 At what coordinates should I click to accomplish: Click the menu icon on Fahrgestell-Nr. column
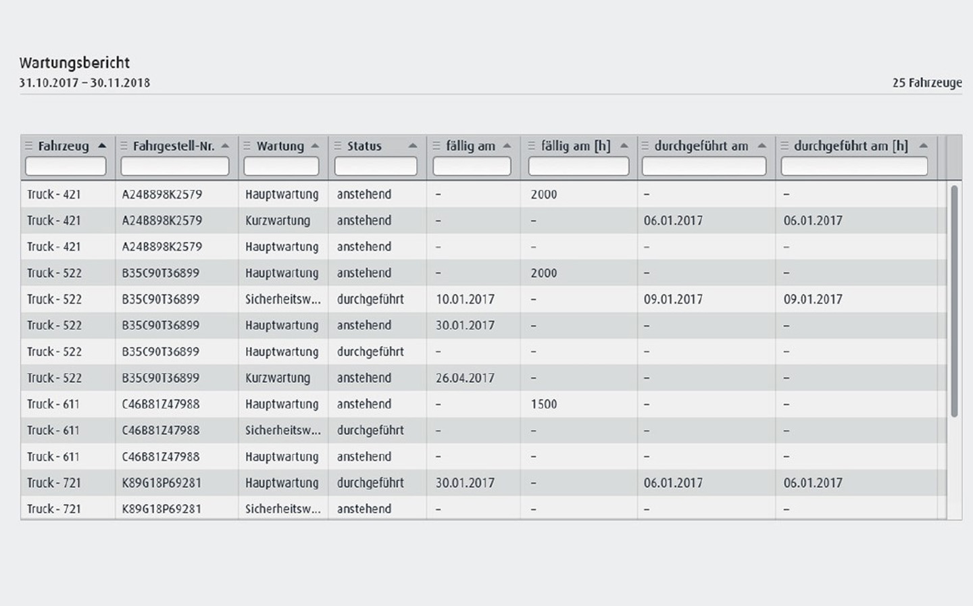[124, 145]
